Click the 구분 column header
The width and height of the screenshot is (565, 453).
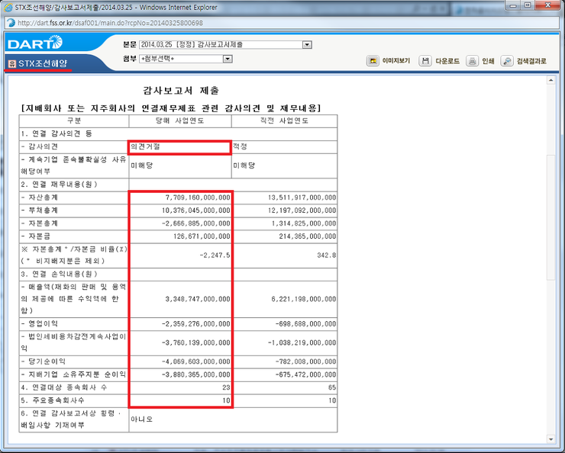point(74,121)
